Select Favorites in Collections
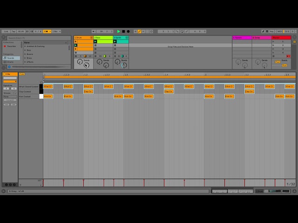The image size is (298, 223). point(11,46)
